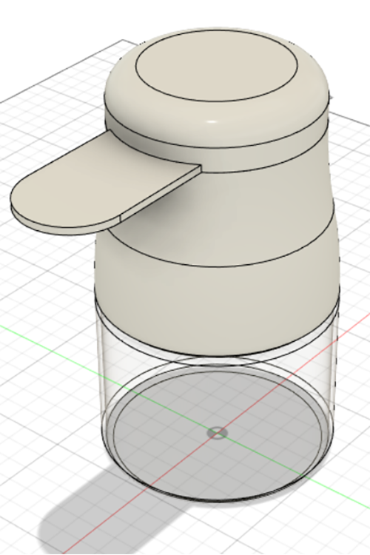Select the flat circular top face of cap

(x=217, y=69)
